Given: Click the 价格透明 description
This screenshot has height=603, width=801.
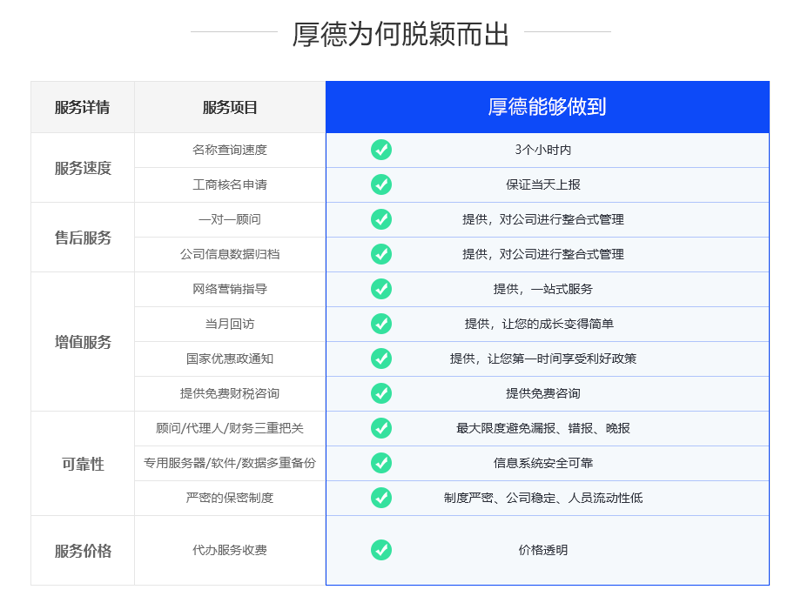Looking at the screenshot, I should coord(543,550).
